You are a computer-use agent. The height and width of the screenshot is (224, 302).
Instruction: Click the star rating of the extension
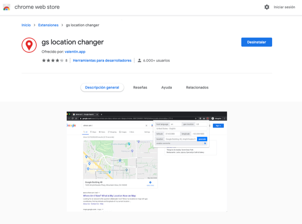click(x=53, y=60)
